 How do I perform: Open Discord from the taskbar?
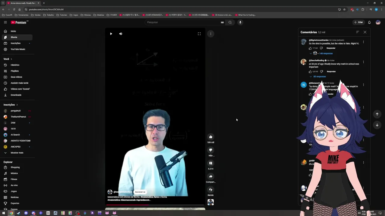click(x=26, y=213)
